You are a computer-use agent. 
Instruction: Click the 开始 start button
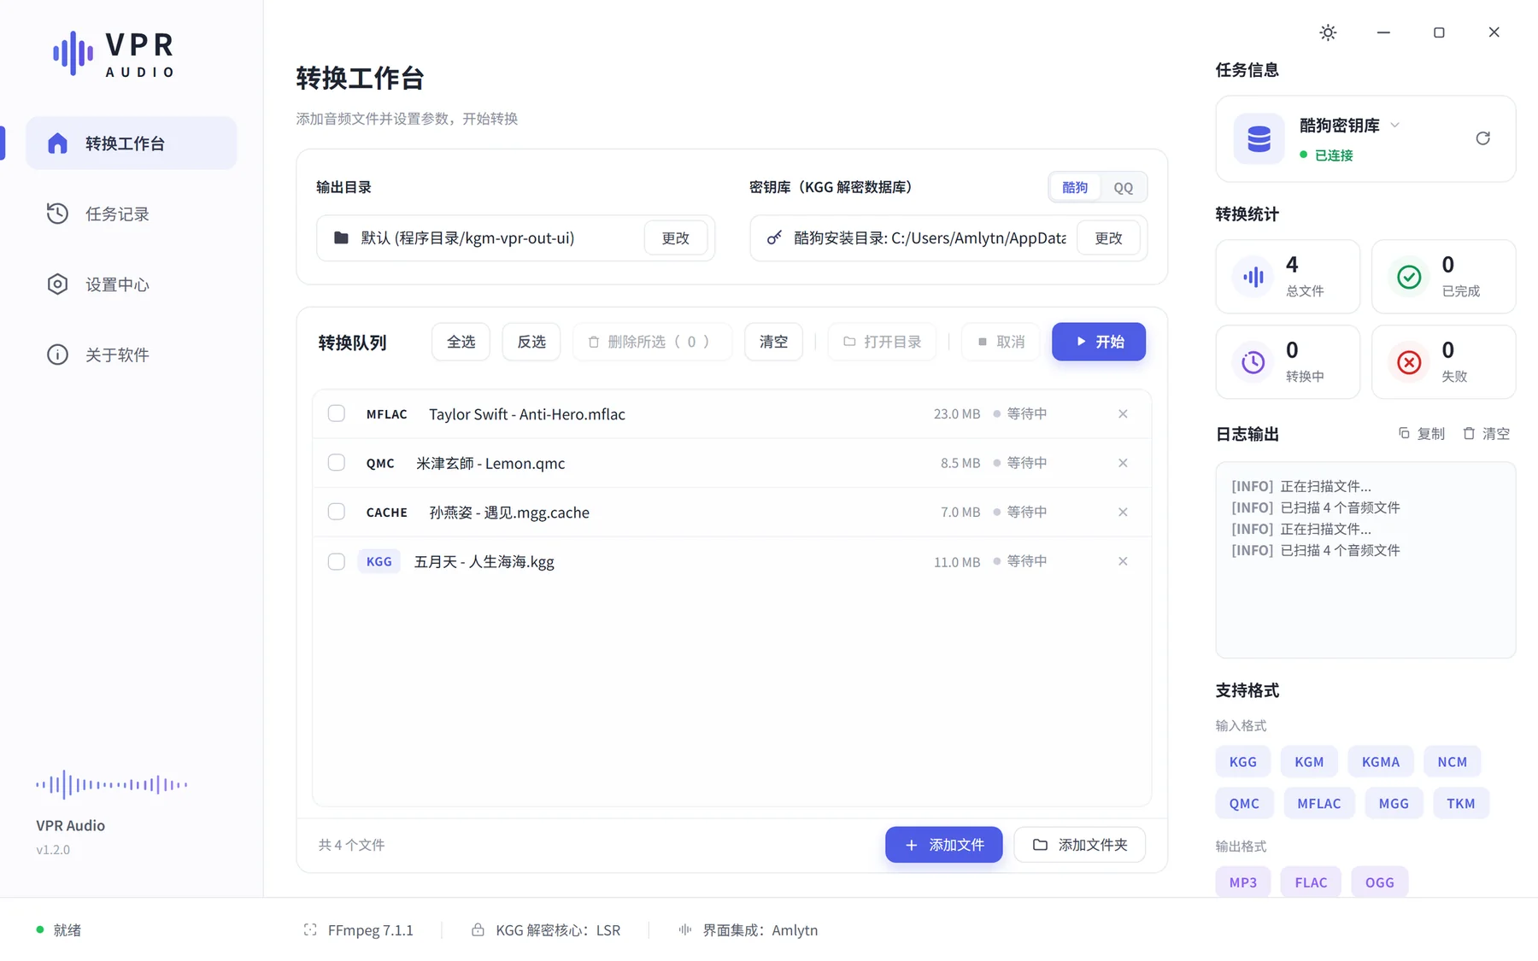click(x=1099, y=342)
